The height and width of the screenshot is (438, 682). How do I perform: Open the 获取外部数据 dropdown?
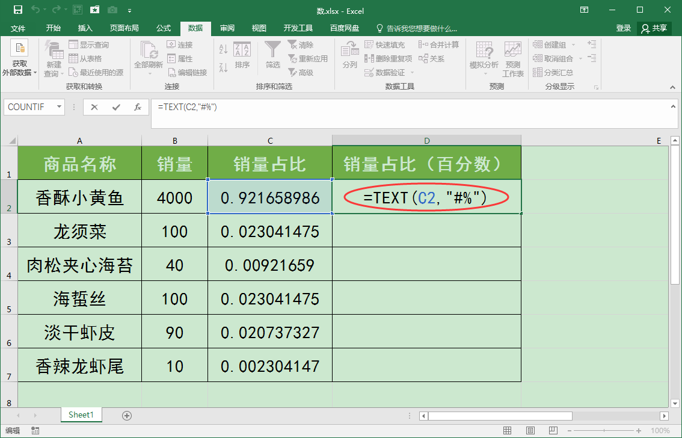(20, 60)
